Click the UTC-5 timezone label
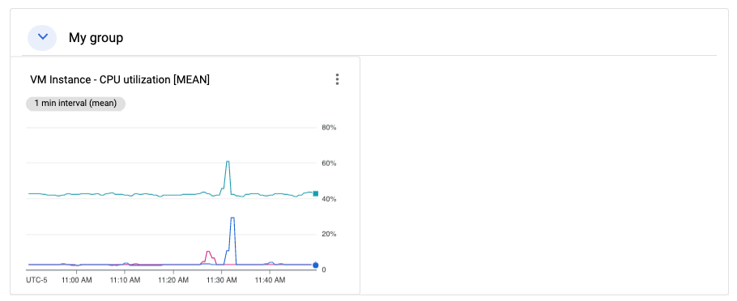The image size is (737, 301). pos(36,280)
